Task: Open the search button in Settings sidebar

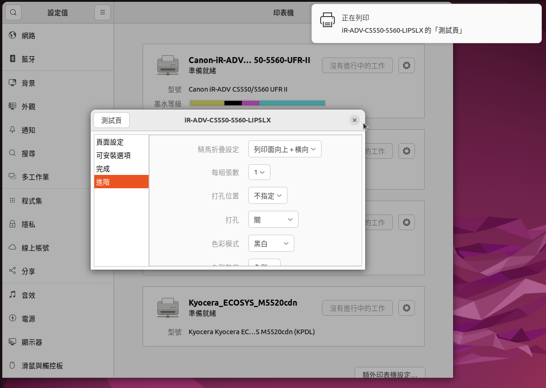Action: point(13,12)
